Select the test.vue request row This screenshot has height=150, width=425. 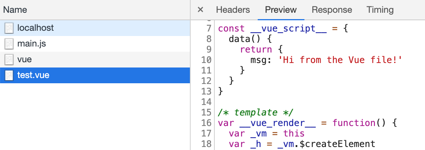tap(95, 75)
